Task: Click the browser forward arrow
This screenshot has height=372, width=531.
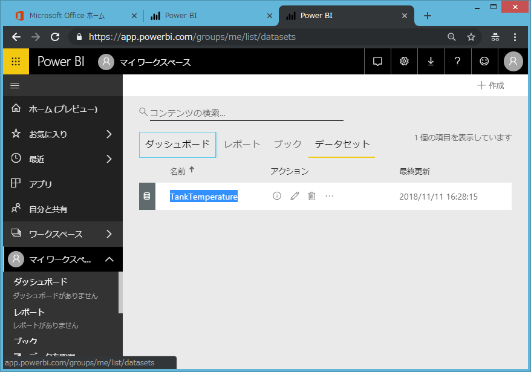Action: 36,37
